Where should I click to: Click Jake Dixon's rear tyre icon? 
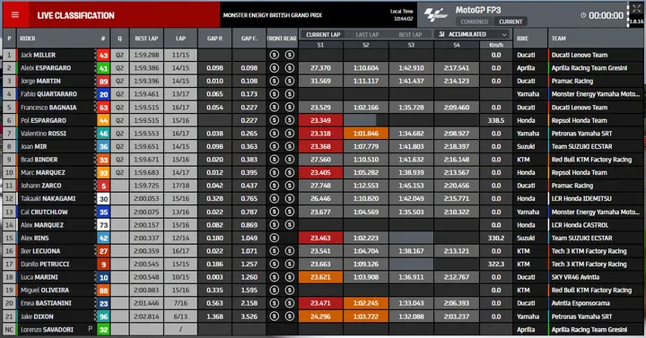coord(290,316)
